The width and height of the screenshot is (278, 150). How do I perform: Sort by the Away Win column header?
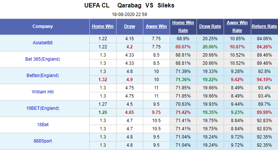coord(156,26)
